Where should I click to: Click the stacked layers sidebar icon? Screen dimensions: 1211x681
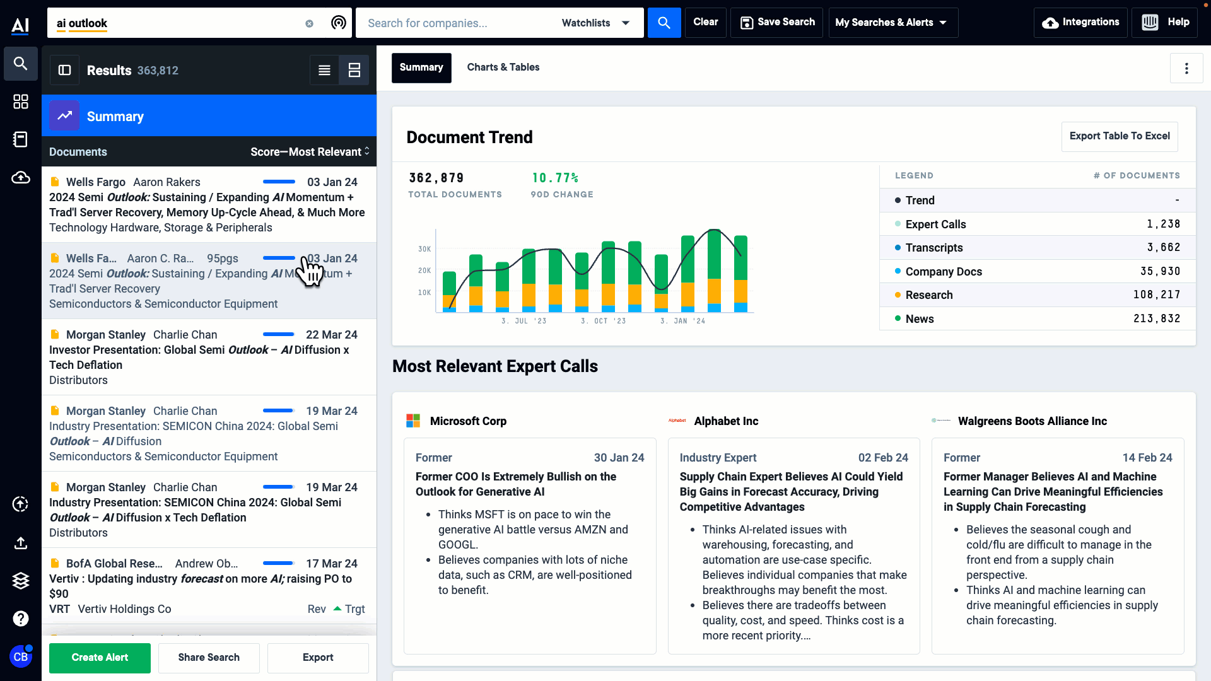(21, 581)
